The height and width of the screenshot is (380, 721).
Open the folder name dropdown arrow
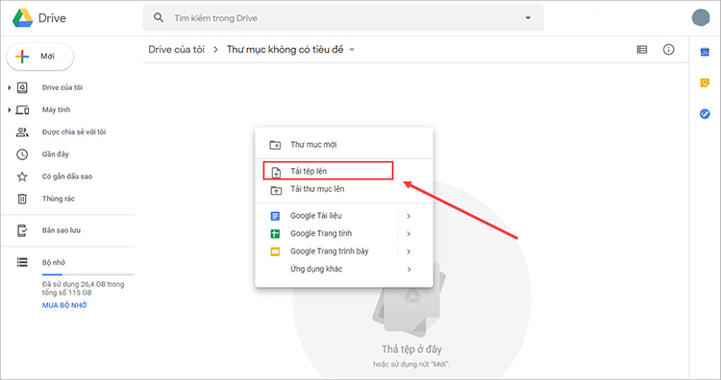coord(352,50)
